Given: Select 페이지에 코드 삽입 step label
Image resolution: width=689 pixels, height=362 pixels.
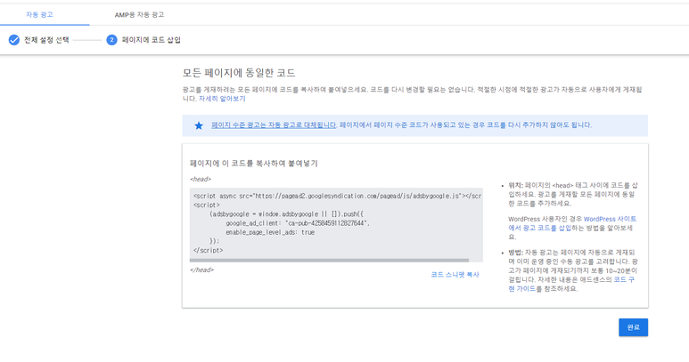Looking at the screenshot, I should (x=152, y=40).
